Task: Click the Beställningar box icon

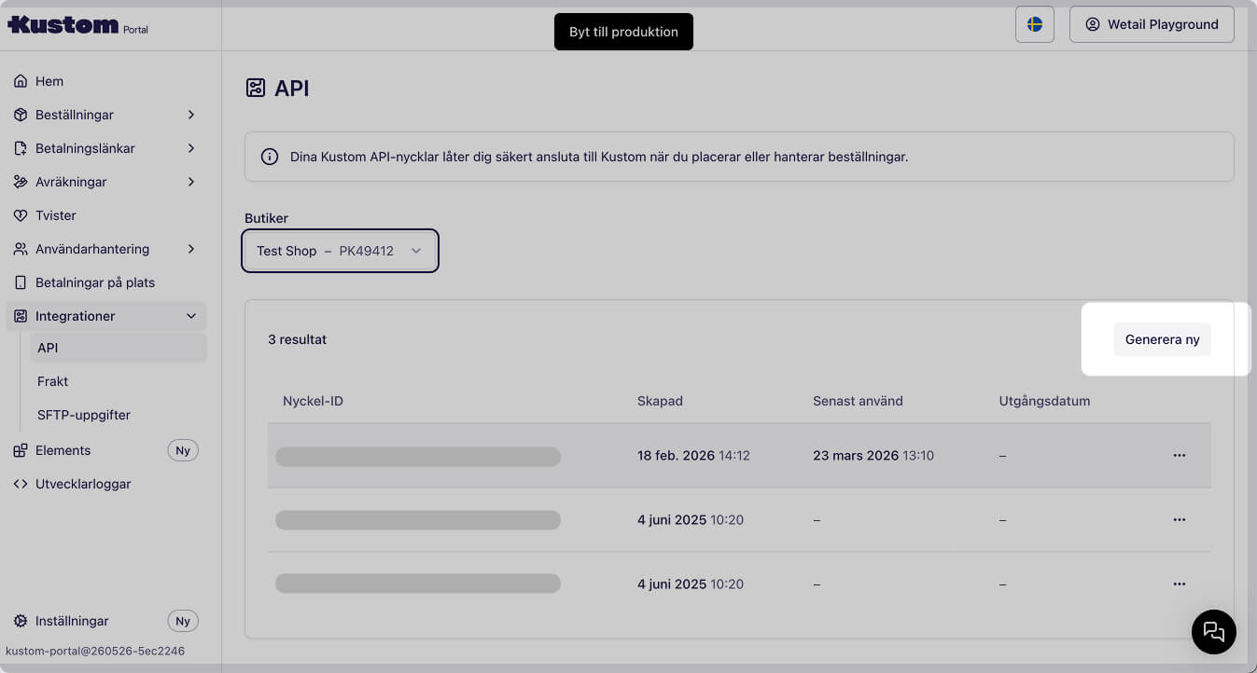Action: click(21, 115)
